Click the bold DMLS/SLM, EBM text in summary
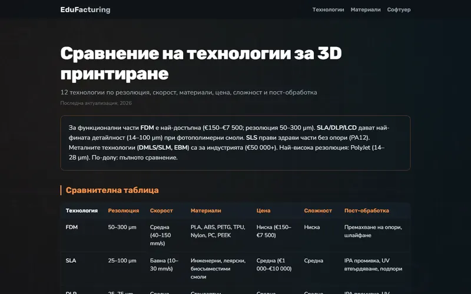471x294 pixels. 164,148
